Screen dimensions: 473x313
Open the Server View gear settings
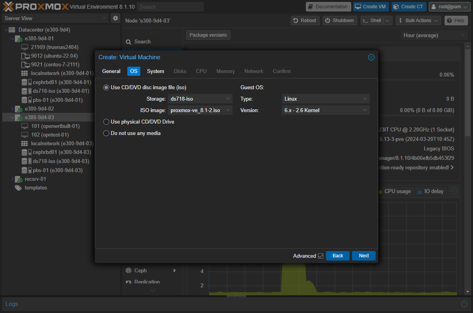115,18
